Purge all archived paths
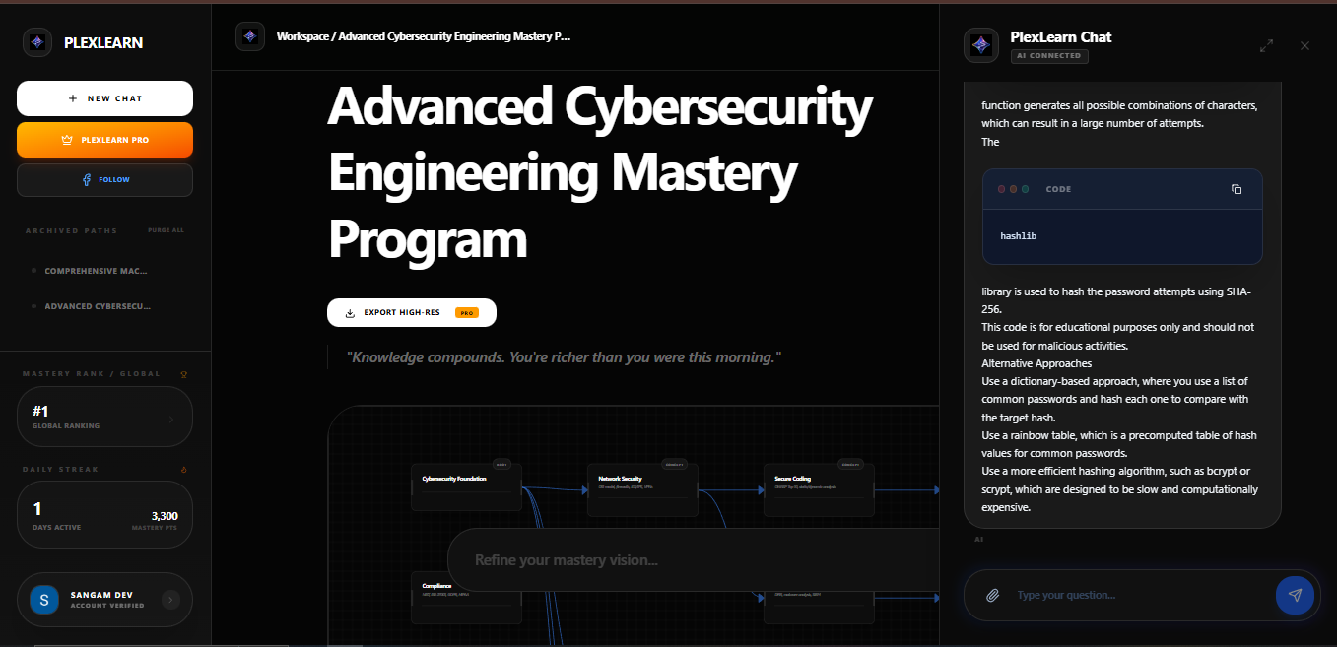Screen dimensions: 1337x647 [x=166, y=229]
